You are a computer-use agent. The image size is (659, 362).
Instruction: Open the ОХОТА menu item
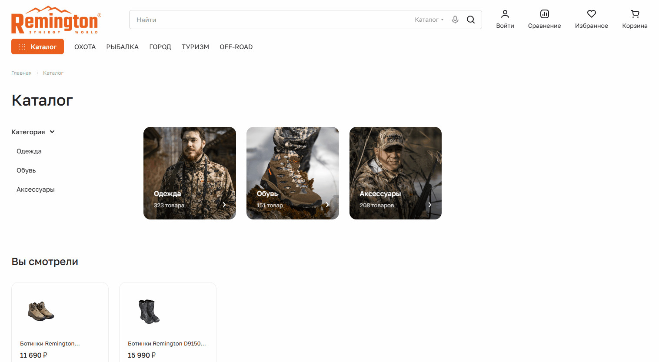pos(85,47)
